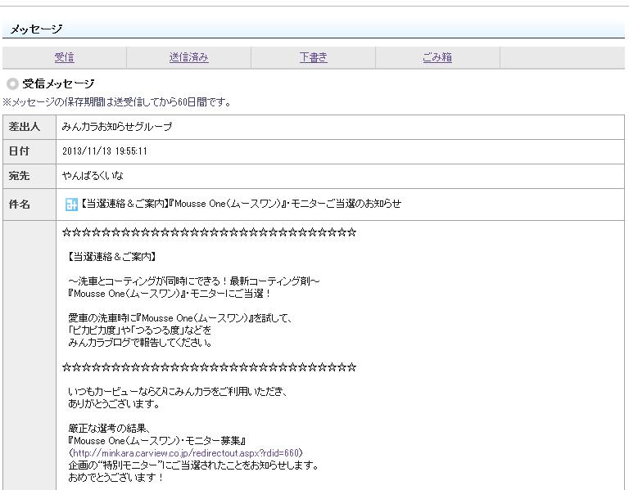Click the line いつもカービューならびにみんカラ
Screen dimensions: 629x490
178,392
